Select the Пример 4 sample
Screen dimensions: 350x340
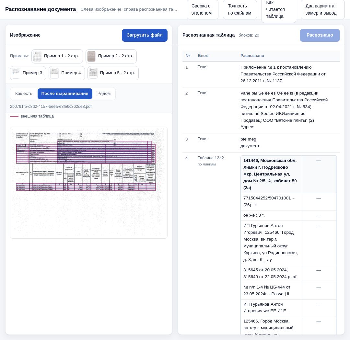67,73
